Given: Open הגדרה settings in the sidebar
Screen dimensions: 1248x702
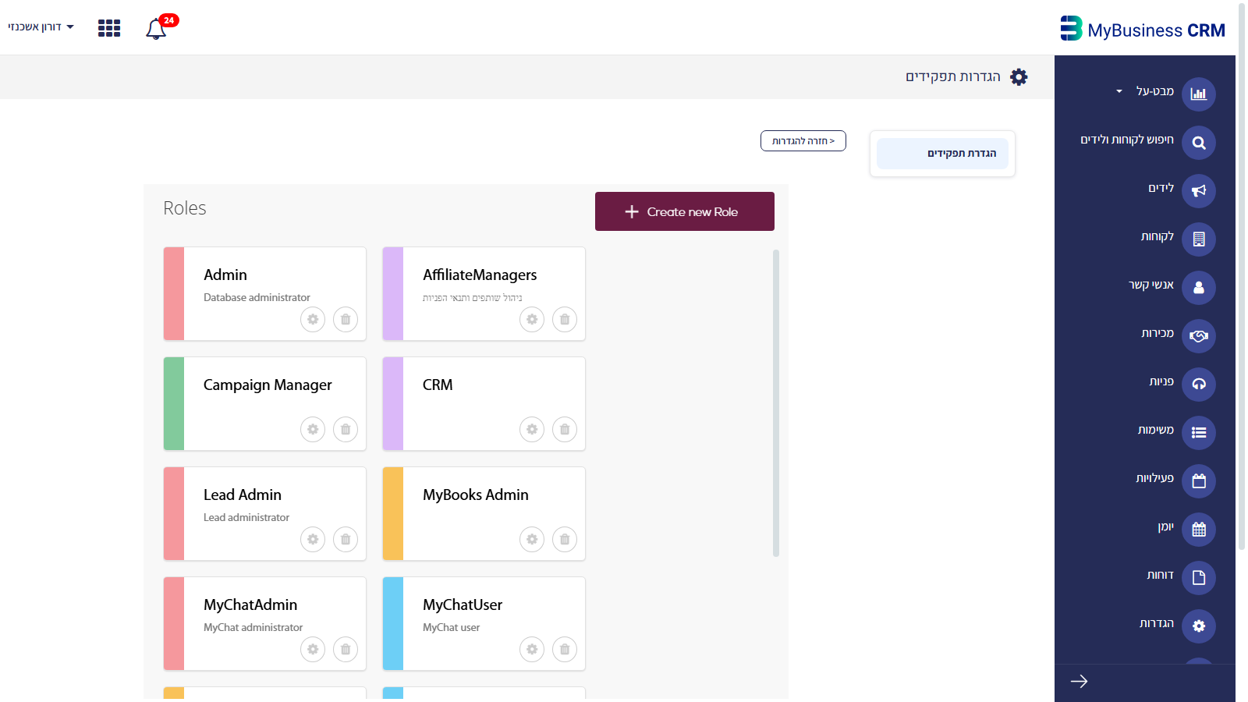Looking at the screenshot, I should 1177,626.
